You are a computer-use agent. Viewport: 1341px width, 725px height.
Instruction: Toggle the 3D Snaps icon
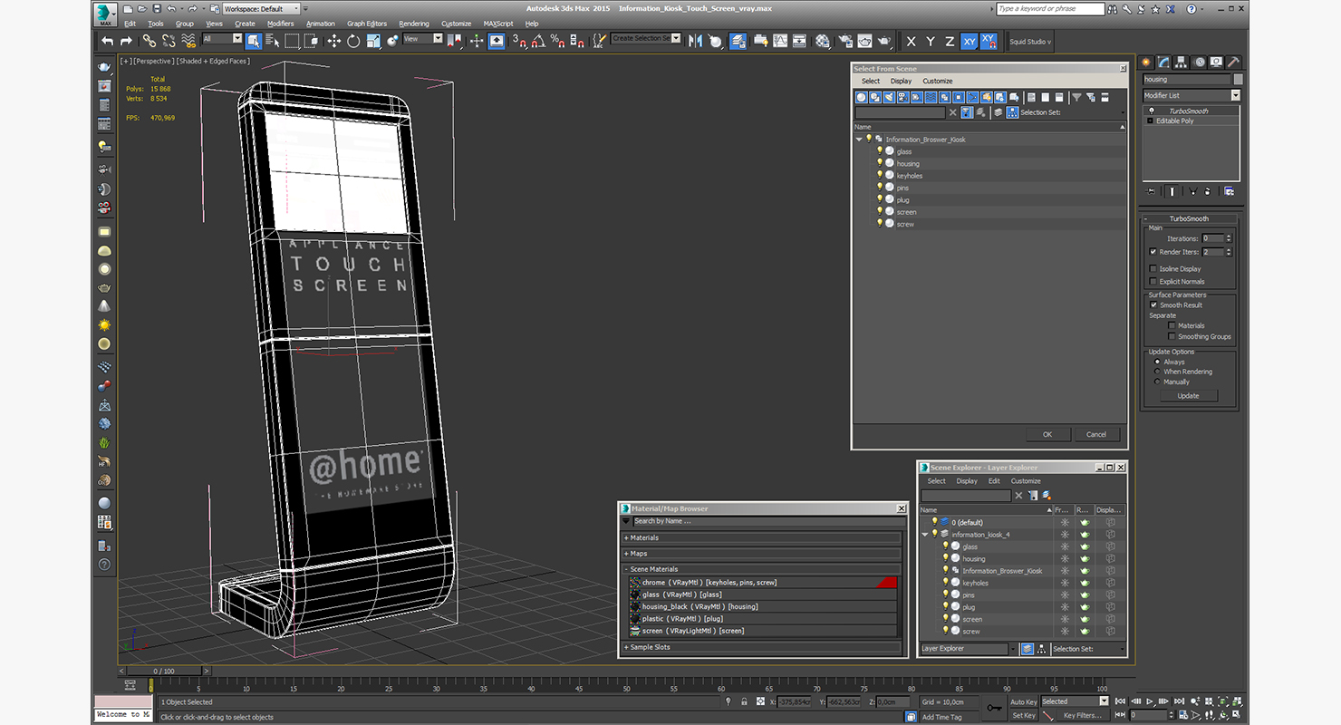pyautogui.click(x=520, y=41)
